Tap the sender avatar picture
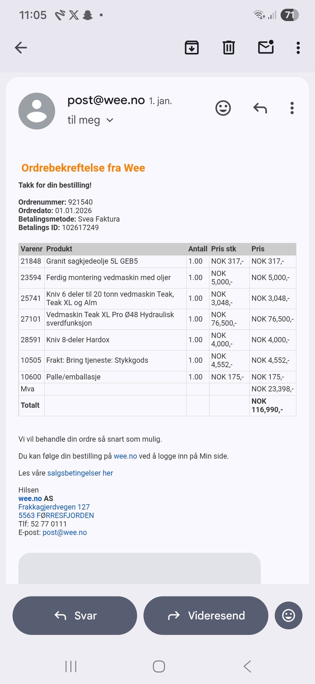This screenshot has width=315, height=684. (37, 111)
